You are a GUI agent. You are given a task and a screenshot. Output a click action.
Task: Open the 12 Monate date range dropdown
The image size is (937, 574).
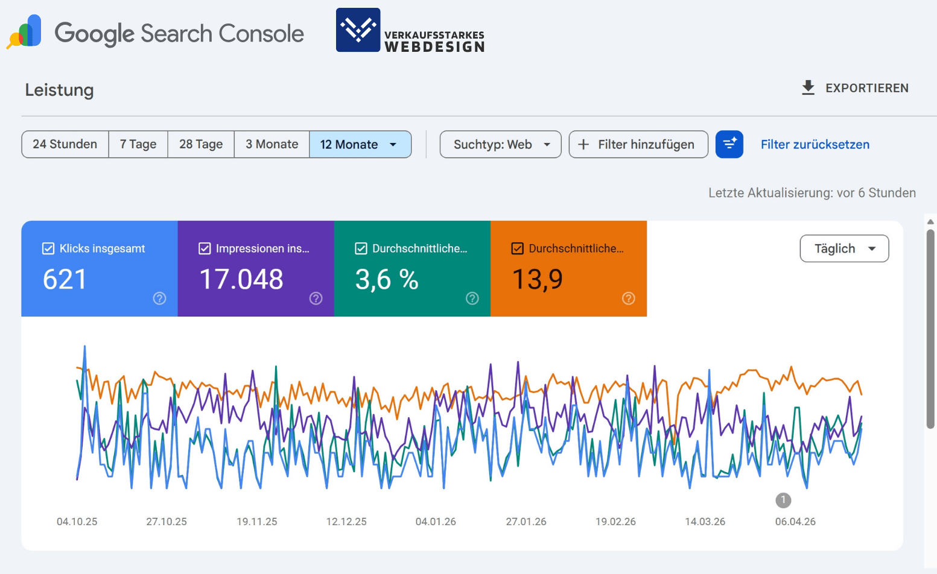360,144
